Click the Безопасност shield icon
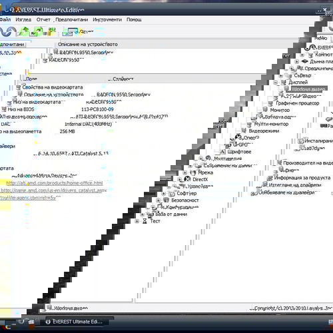 (x=166, y=200)
